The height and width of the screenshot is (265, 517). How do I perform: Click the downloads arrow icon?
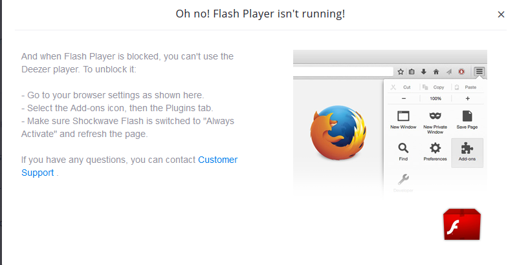[x=424, y=72]
